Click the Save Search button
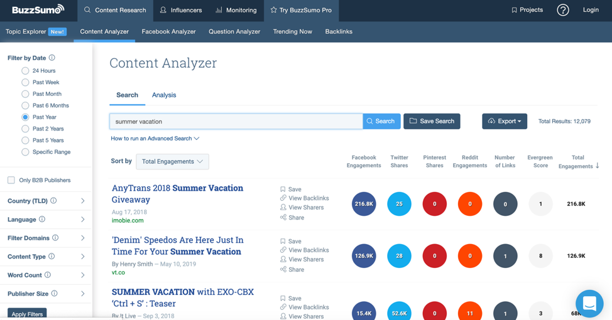 tap(432, 121)
